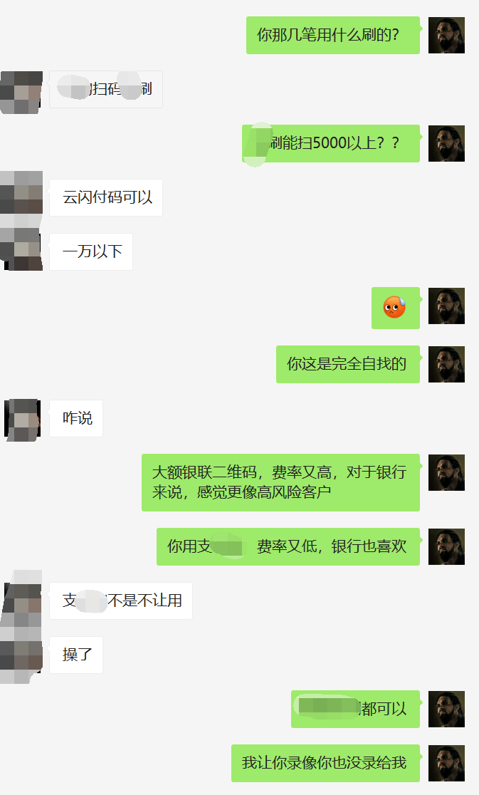Click the sender avatar beside "你那几笔用什么刷的?"
The image size is (479, 795).
click(x=446, y=36)
